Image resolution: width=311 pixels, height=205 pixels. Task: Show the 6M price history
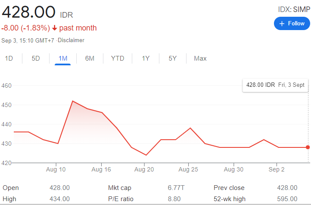(90, 58)
